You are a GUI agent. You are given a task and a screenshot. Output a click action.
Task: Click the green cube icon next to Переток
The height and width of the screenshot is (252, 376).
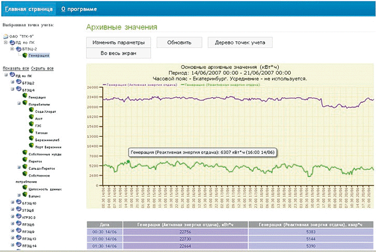pos(24,160)
